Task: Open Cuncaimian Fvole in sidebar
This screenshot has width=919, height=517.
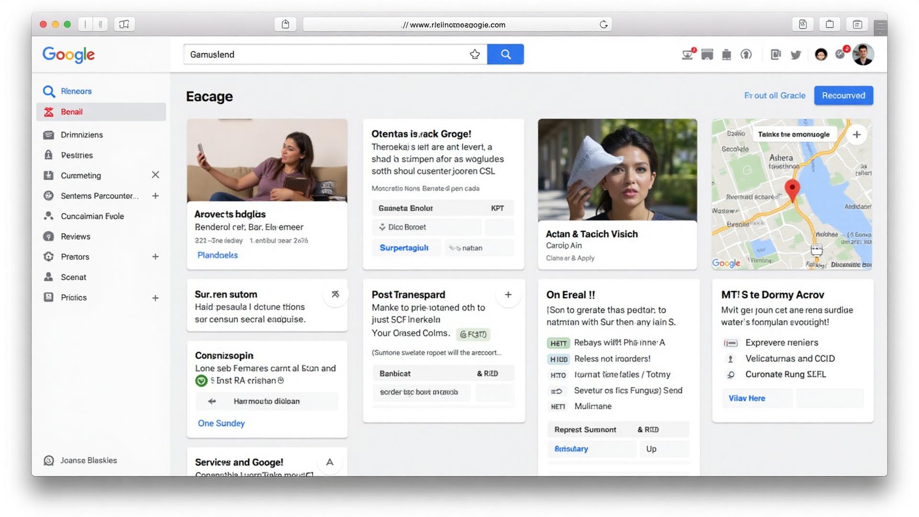Action: (92, 216)
